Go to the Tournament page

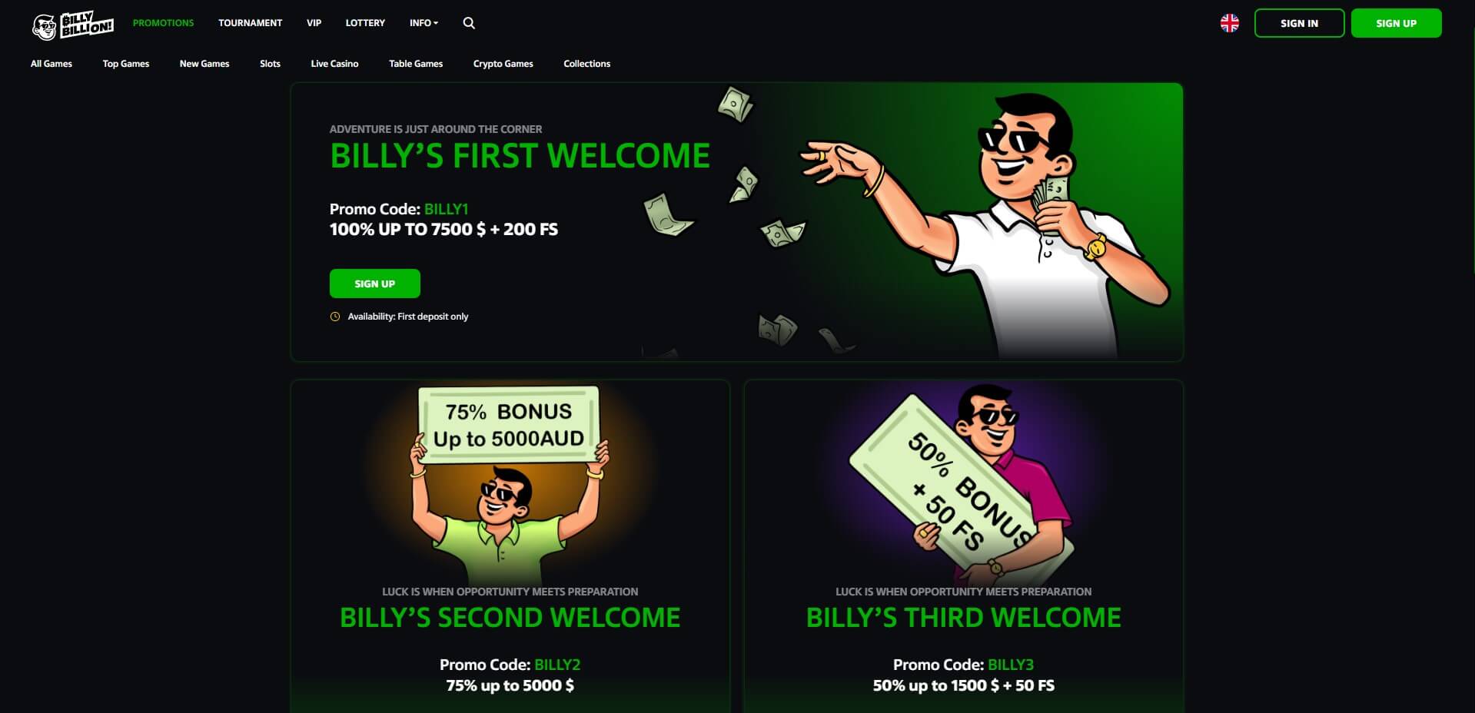[x=251, y=23]
